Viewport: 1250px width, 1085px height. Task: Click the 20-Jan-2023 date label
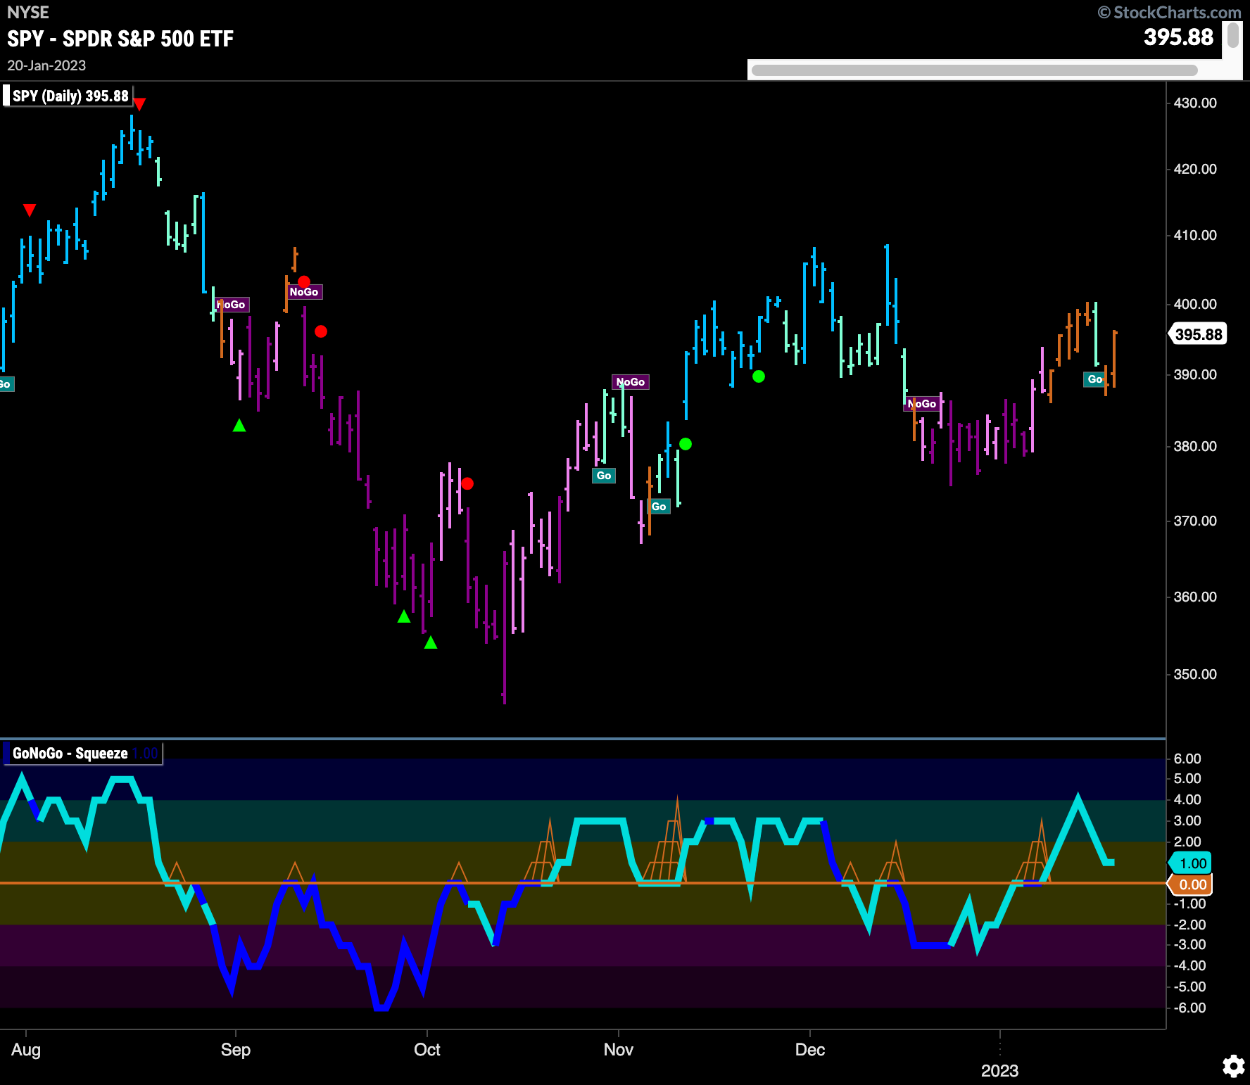click(46, 65)
